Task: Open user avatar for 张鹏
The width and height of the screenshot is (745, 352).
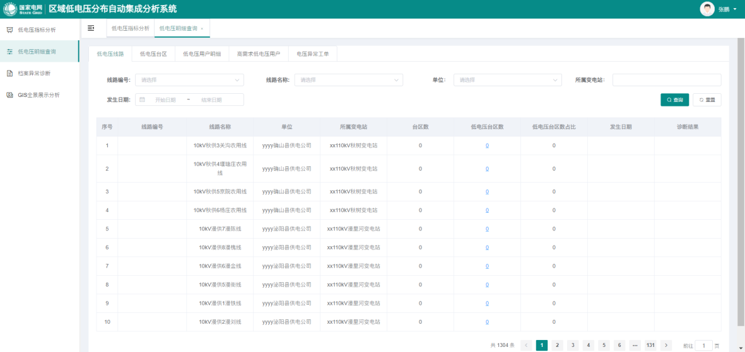Action: click(707, 9)
